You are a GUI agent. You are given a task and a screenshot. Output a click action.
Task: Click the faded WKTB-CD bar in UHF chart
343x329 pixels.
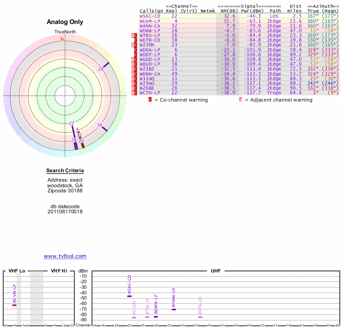coord(200,317)
